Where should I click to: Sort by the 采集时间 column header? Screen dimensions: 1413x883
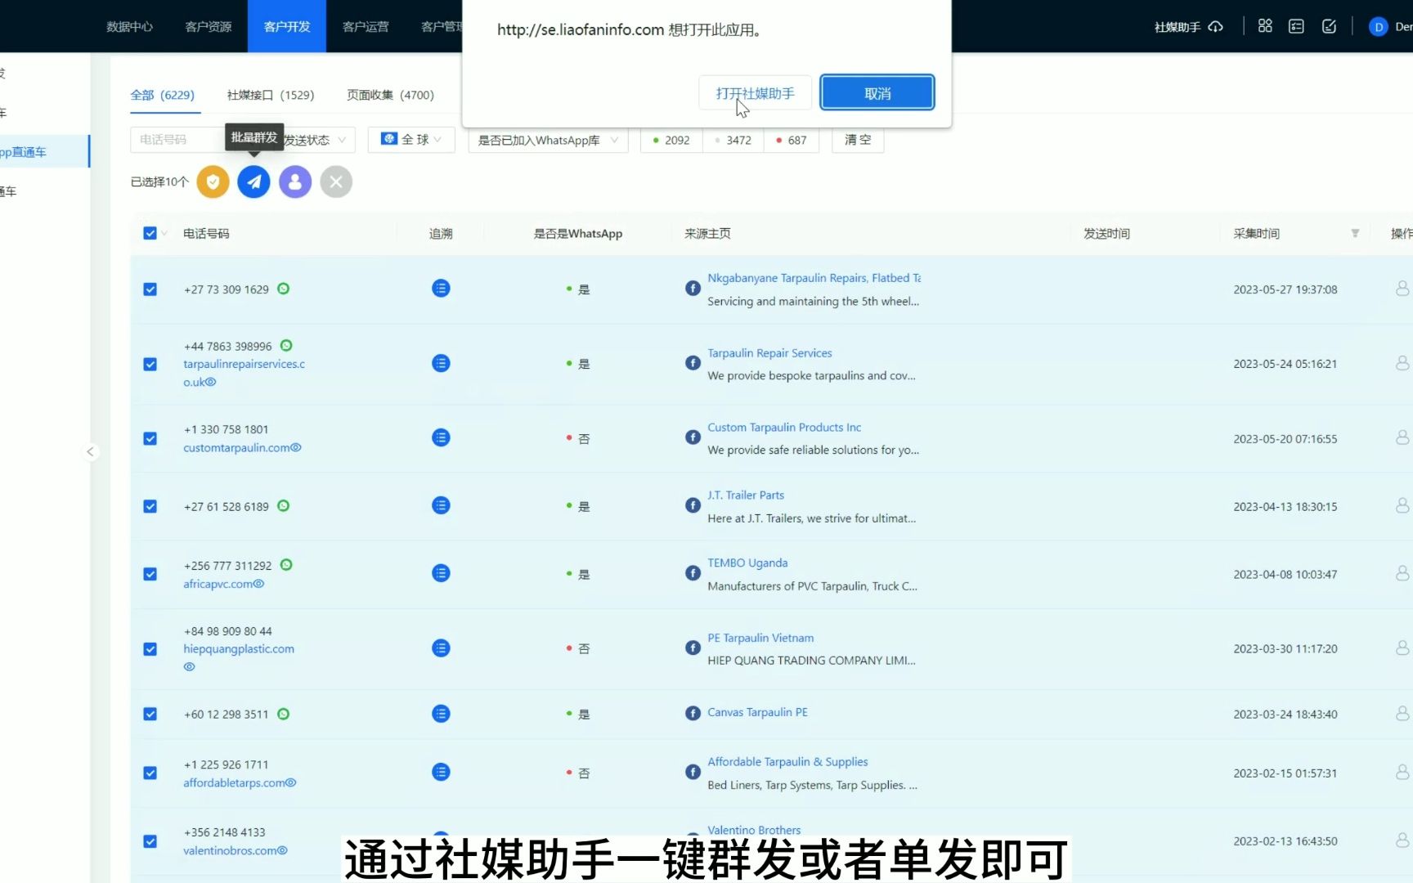coord(1257,233)
